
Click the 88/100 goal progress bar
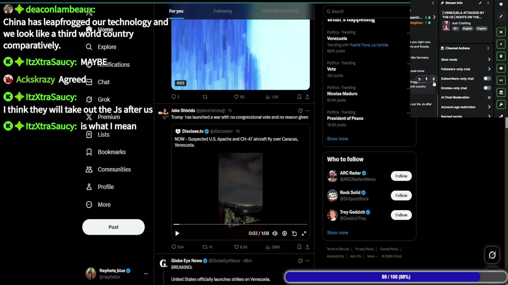(x=396, y=277)
